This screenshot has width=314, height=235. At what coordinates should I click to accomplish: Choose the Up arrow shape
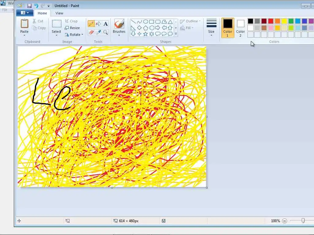pos(170,28)
